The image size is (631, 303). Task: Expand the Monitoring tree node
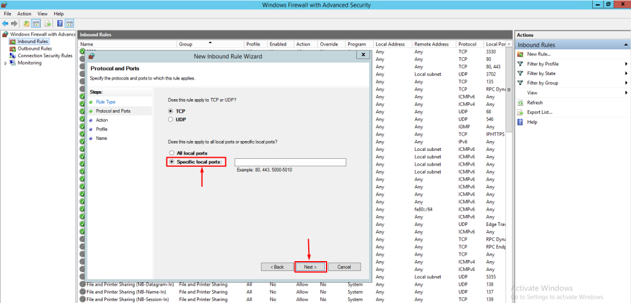coord(6,63)
